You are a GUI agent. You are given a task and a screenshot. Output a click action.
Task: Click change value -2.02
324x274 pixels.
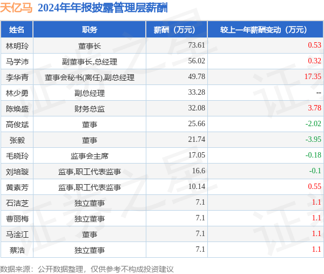point(313,124)
